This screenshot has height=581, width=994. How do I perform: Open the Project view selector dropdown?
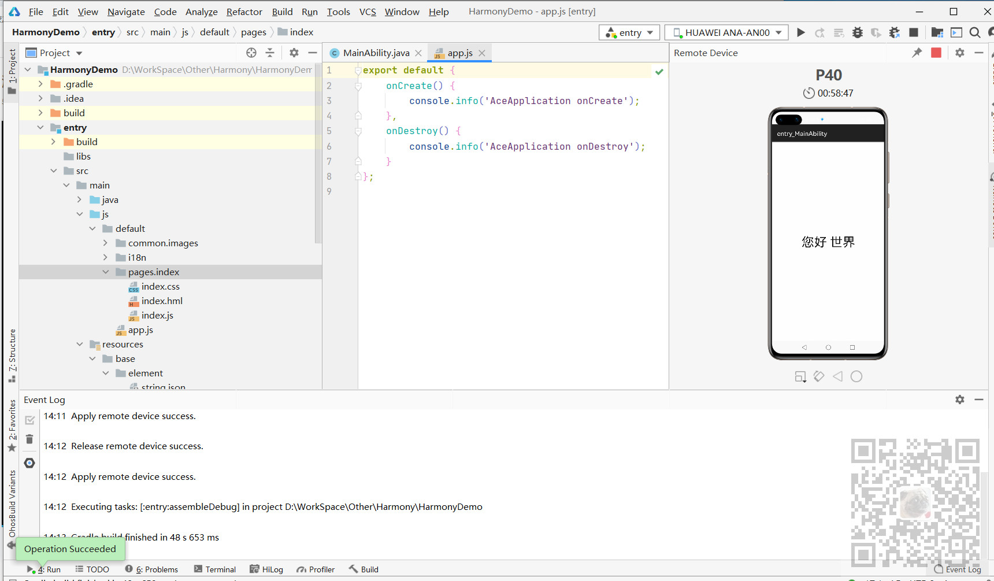55,53
